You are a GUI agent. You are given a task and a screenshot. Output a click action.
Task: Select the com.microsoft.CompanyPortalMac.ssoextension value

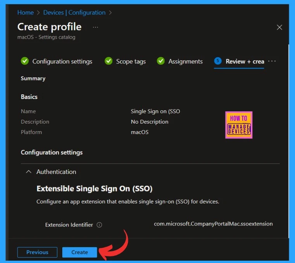pyautogui.click(x=213, y=224)
